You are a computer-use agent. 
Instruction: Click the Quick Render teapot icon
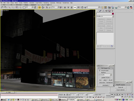point(116,8)
